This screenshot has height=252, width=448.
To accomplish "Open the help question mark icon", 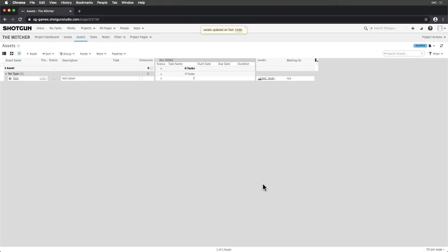I will (430, 28).
